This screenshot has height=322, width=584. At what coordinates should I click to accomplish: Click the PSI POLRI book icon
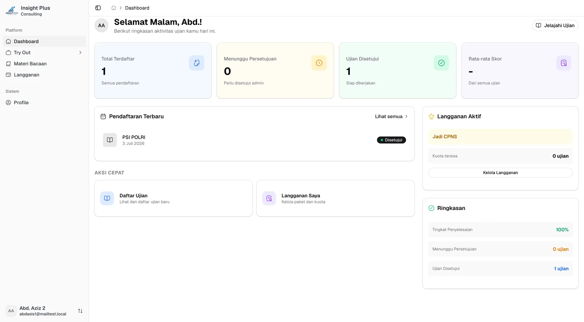pos(110,140)
